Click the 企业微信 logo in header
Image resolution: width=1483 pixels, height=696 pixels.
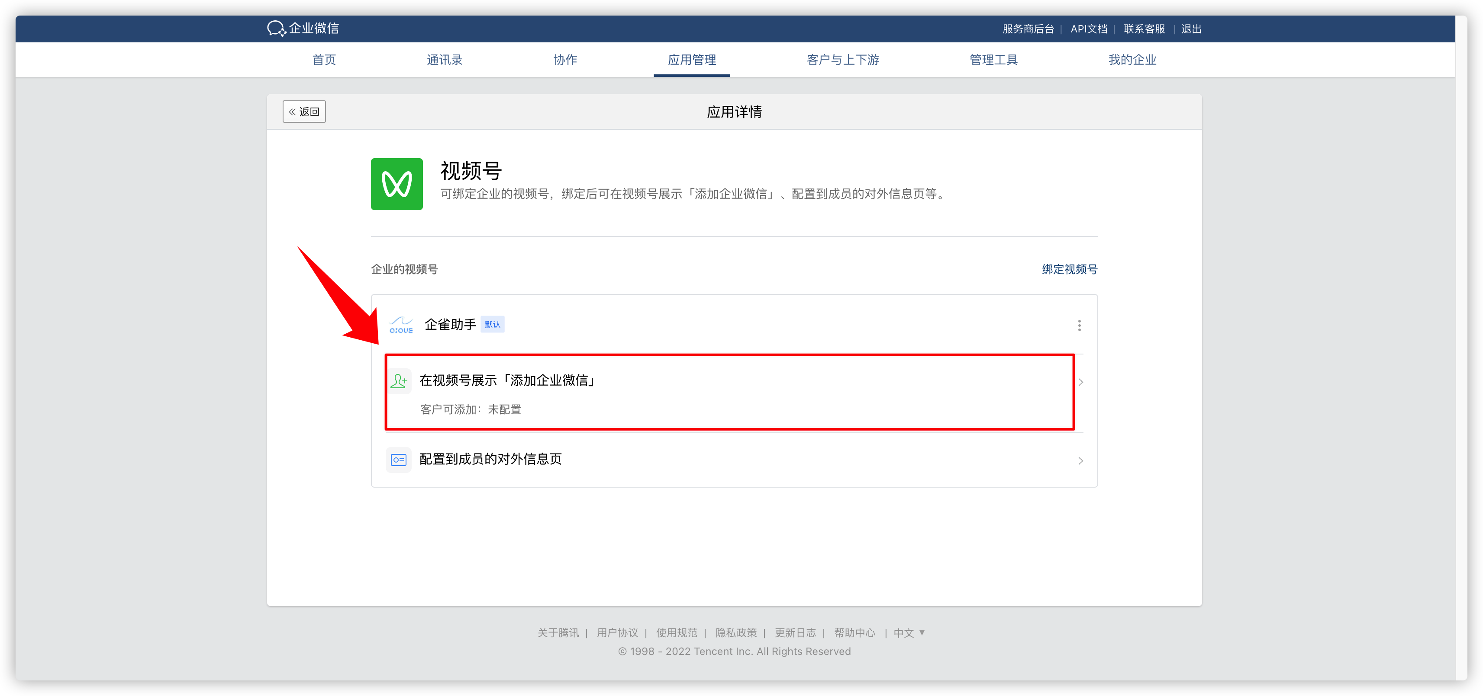point(303,28)
